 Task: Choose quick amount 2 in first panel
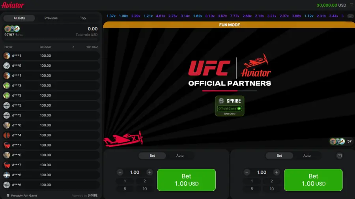(145, 181)
